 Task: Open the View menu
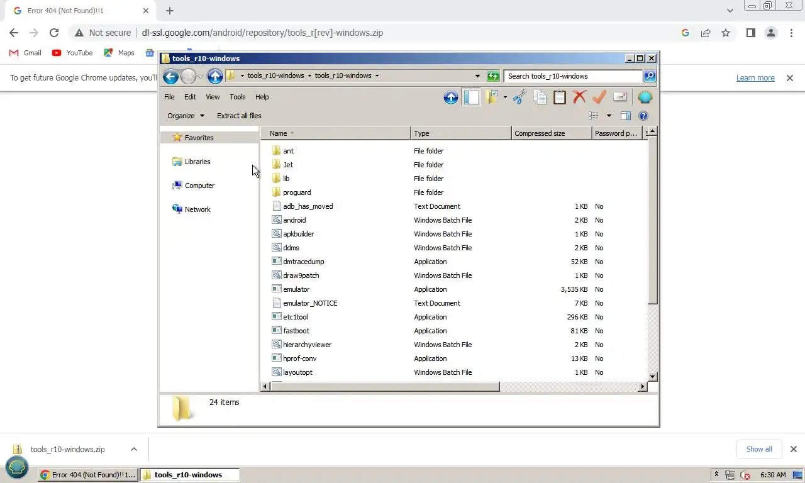pos(213,97)
